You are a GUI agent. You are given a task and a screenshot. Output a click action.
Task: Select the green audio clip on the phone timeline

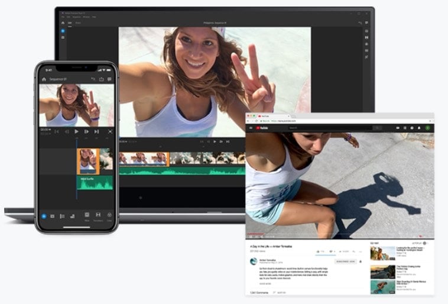pyautogui.click(x=95, y=183)
